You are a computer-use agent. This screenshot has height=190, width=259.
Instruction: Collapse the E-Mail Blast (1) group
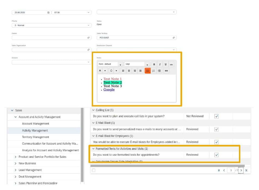point(93,123)
